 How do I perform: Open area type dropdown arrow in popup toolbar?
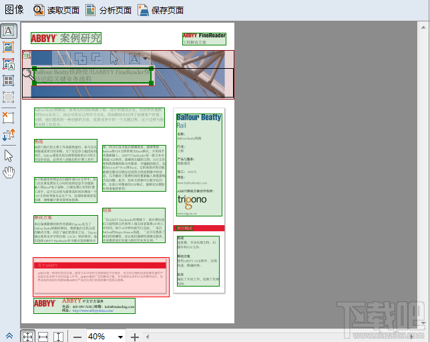pyautogui.click(x=145, y=58)
